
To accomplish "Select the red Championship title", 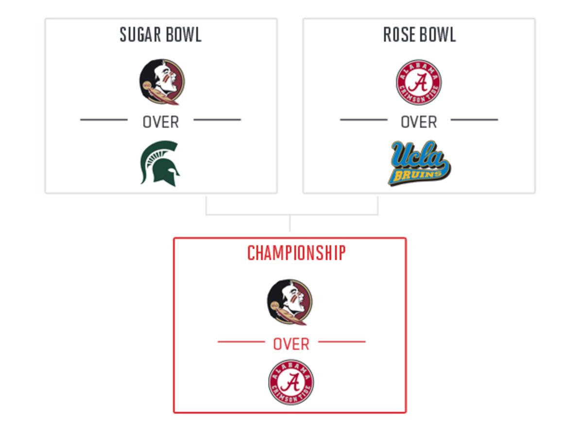I will (x=296, y=253).
